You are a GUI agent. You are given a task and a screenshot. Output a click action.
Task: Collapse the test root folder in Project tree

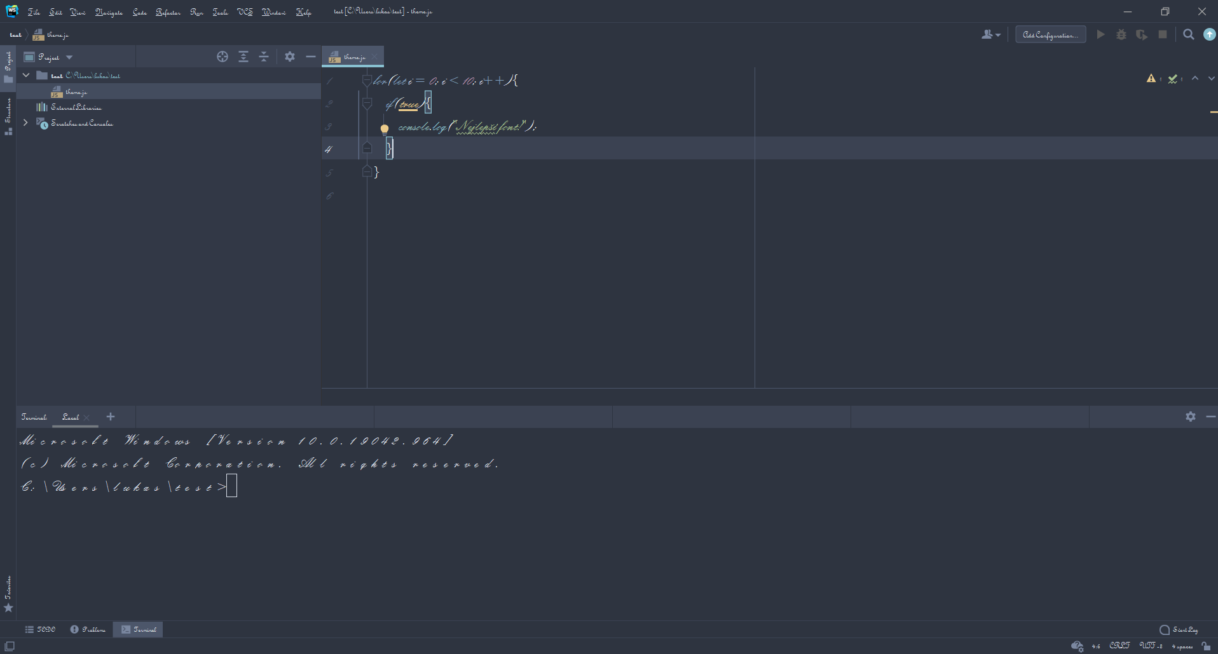point(26,75)
